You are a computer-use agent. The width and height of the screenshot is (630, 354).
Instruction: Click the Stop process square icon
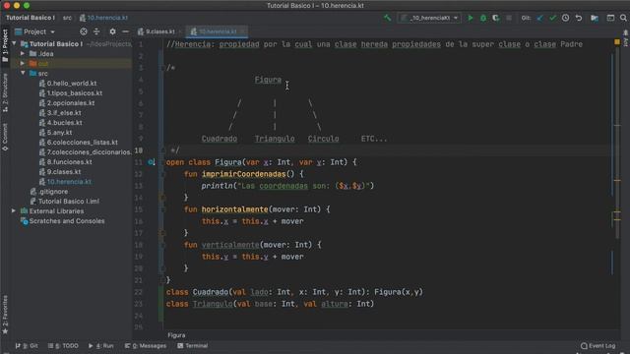pyautogui.click(x=509, y=18)
